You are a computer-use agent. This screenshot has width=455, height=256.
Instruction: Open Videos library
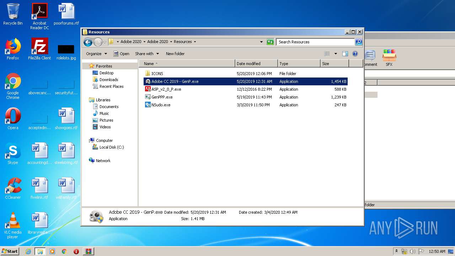[105, 127]
